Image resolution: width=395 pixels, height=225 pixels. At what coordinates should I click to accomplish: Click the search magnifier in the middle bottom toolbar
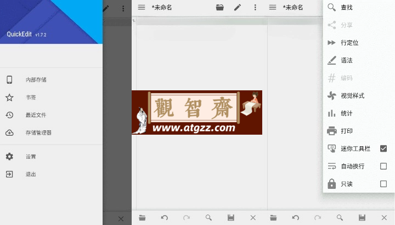[208, 217]
